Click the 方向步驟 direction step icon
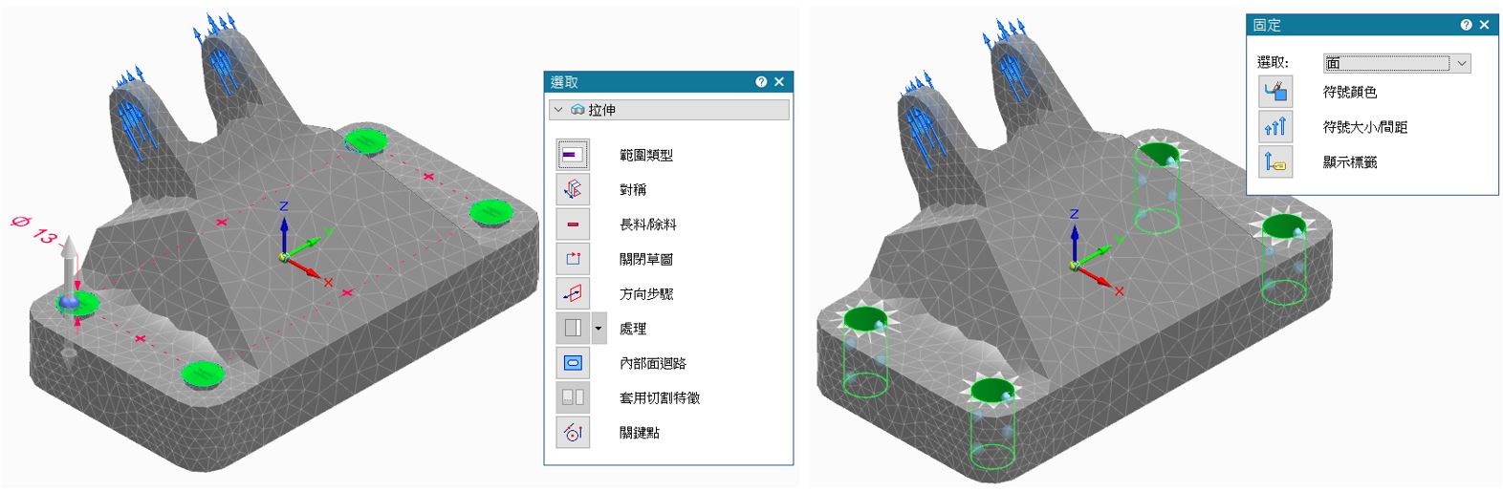1503x492 pixels. point(573,293)
